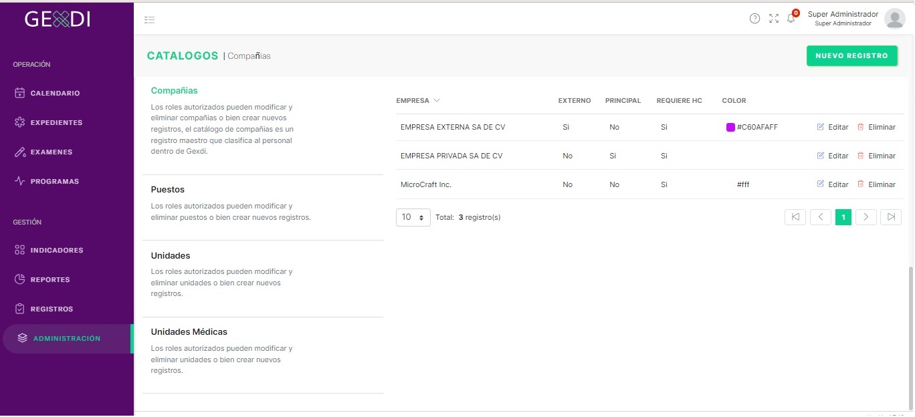
Task: Open the page size dropdown showing 10
Action: (413, 217)
